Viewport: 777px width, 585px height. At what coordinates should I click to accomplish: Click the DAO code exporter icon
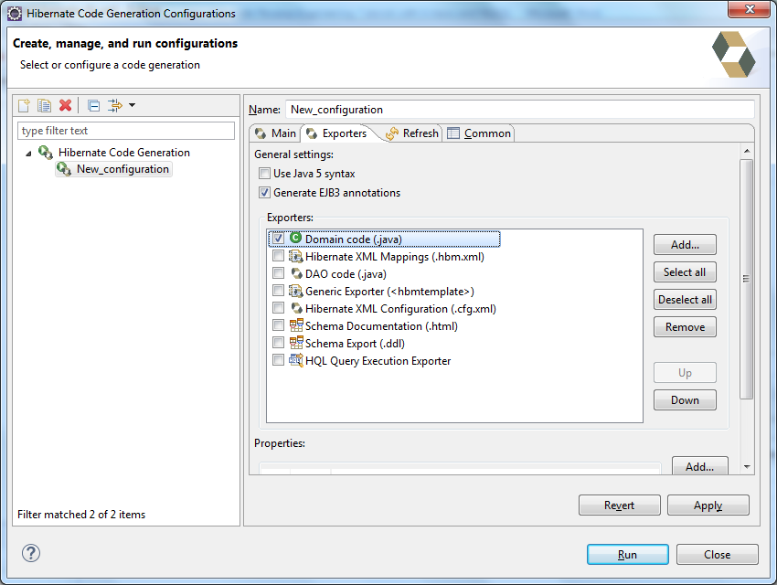pos(296,273)
